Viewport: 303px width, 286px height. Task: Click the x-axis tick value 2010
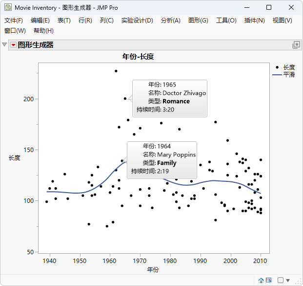260,261
